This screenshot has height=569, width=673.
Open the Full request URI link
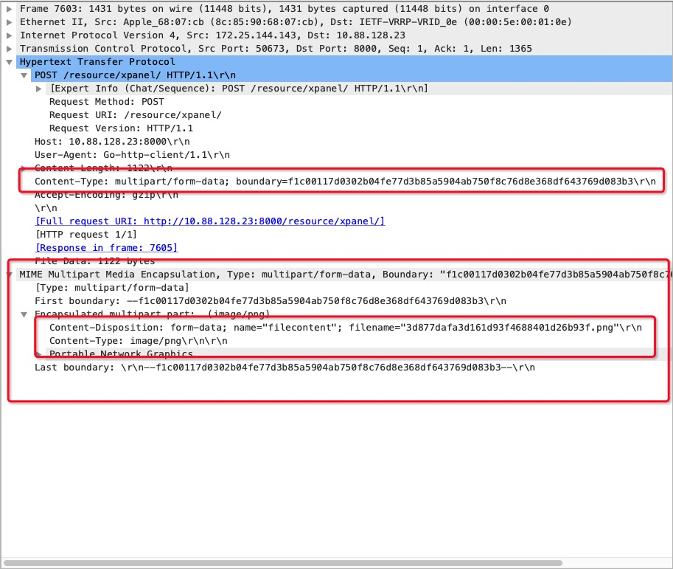(209, 221)
